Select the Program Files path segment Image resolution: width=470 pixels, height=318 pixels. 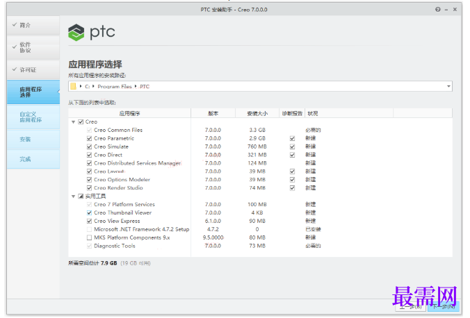click(115, 87)
